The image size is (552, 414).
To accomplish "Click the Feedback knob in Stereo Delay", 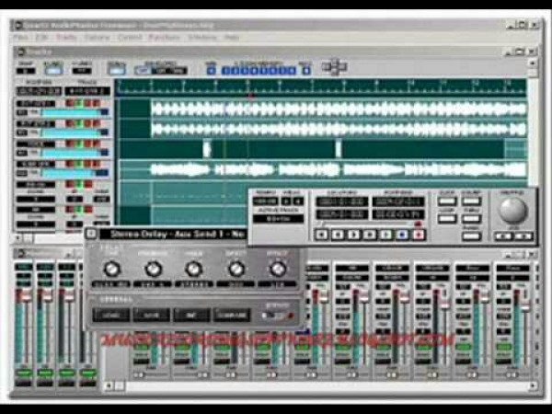I will coord(153,270).
